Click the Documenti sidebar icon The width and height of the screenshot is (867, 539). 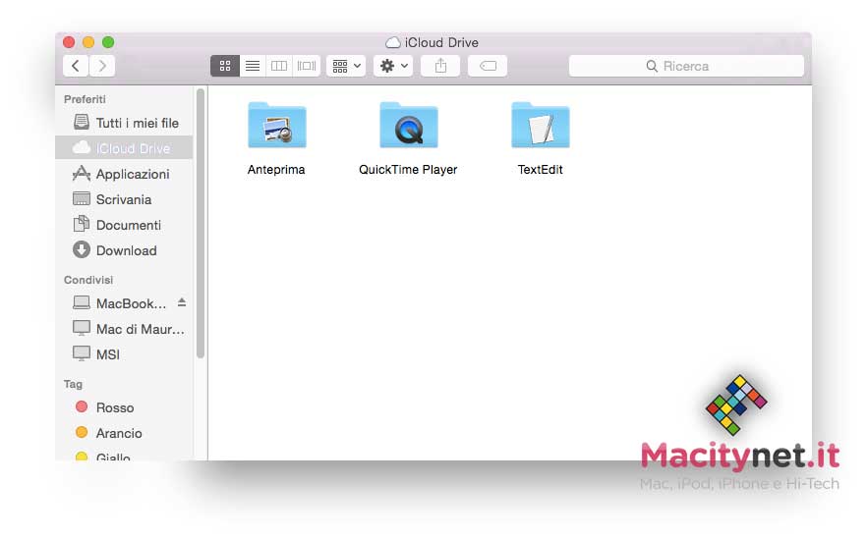click(x=82, y=224)
